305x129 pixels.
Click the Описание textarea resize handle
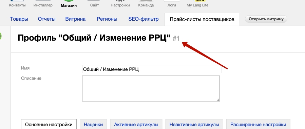[x=218, y=100]
